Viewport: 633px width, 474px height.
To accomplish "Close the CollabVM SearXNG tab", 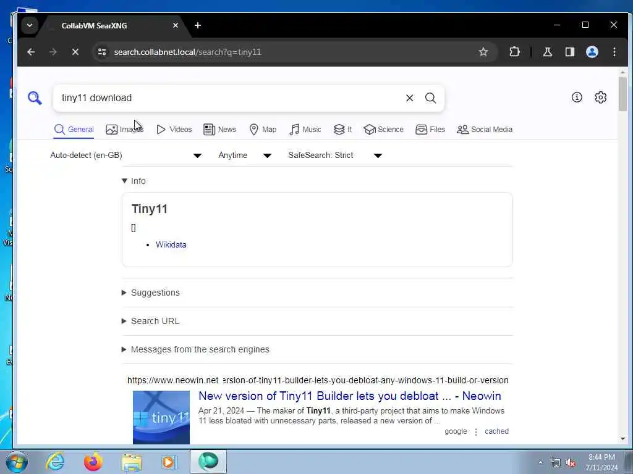I will click(x=175, y=25).
